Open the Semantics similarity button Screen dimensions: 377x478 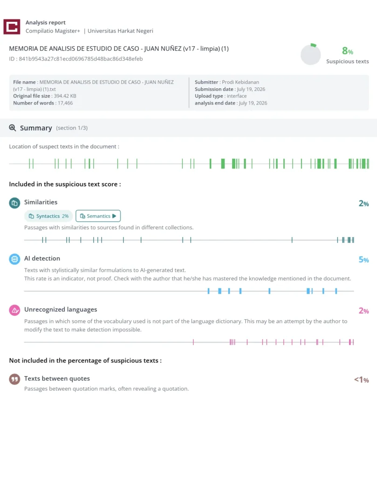[98, 216]
